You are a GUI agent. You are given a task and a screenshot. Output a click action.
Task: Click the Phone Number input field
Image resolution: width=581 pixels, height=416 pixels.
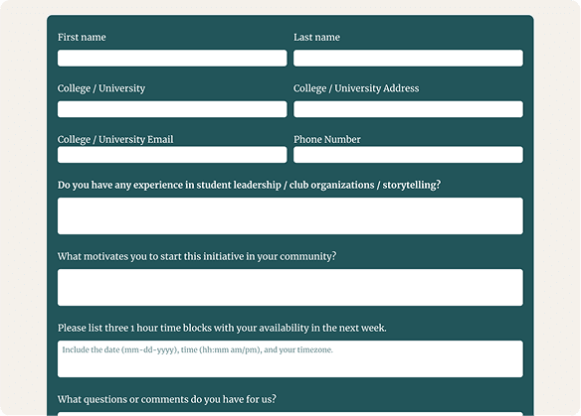tap(408, 155)
